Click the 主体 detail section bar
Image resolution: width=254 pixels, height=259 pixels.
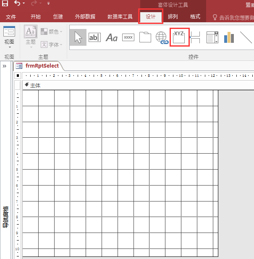point(138,85)
